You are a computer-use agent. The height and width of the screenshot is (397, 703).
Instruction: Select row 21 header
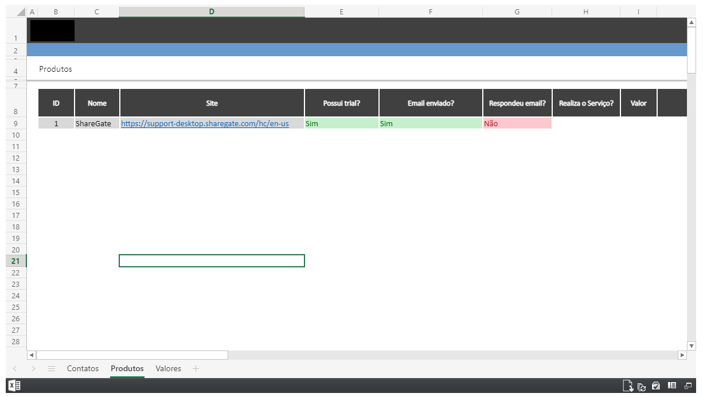click(x=15, y=261)
